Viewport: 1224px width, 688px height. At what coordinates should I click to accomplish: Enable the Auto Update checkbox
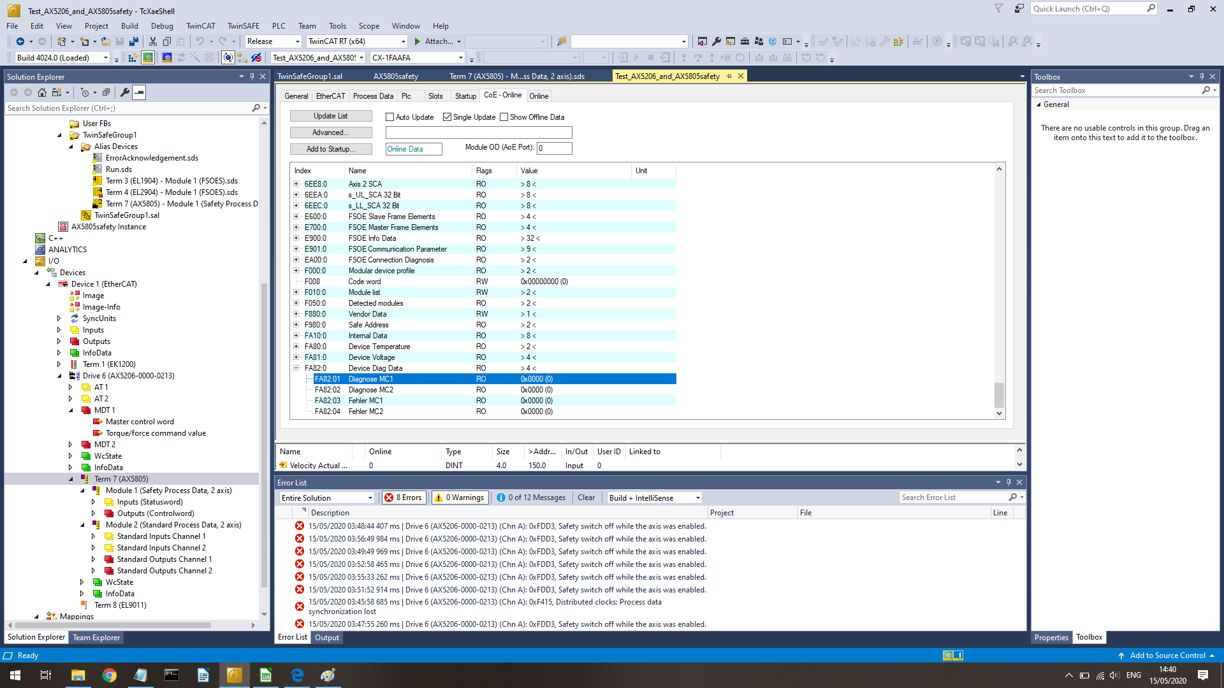(x=390, y=117)
